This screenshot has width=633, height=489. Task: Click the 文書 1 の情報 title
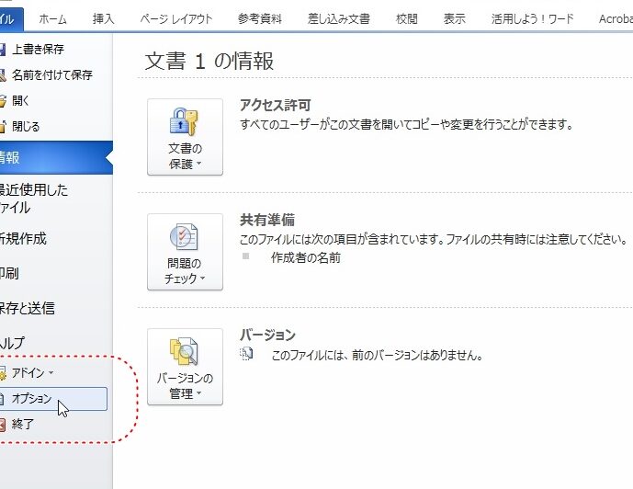tap(209, 61)
